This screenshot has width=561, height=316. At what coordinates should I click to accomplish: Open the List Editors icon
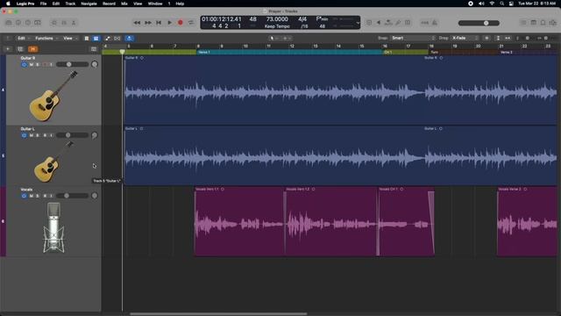(x=523, y=23)
